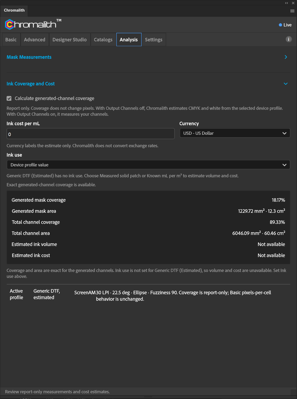This screenshot has height=399, width=297.
Task: Click the Generated mask area label
Action: click(34, 211)
